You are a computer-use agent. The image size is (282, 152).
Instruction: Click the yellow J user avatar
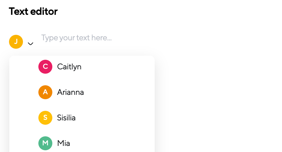point(16,42)
